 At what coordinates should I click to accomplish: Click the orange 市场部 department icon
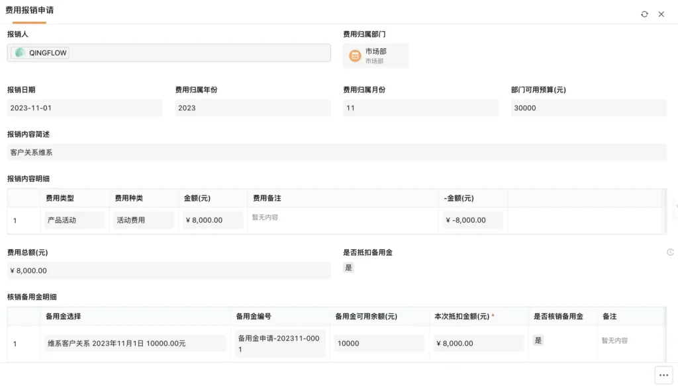pos(355,56)
